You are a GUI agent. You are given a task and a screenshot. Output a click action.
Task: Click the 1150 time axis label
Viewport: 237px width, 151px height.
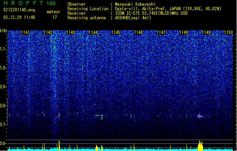[x=229, y=32]
